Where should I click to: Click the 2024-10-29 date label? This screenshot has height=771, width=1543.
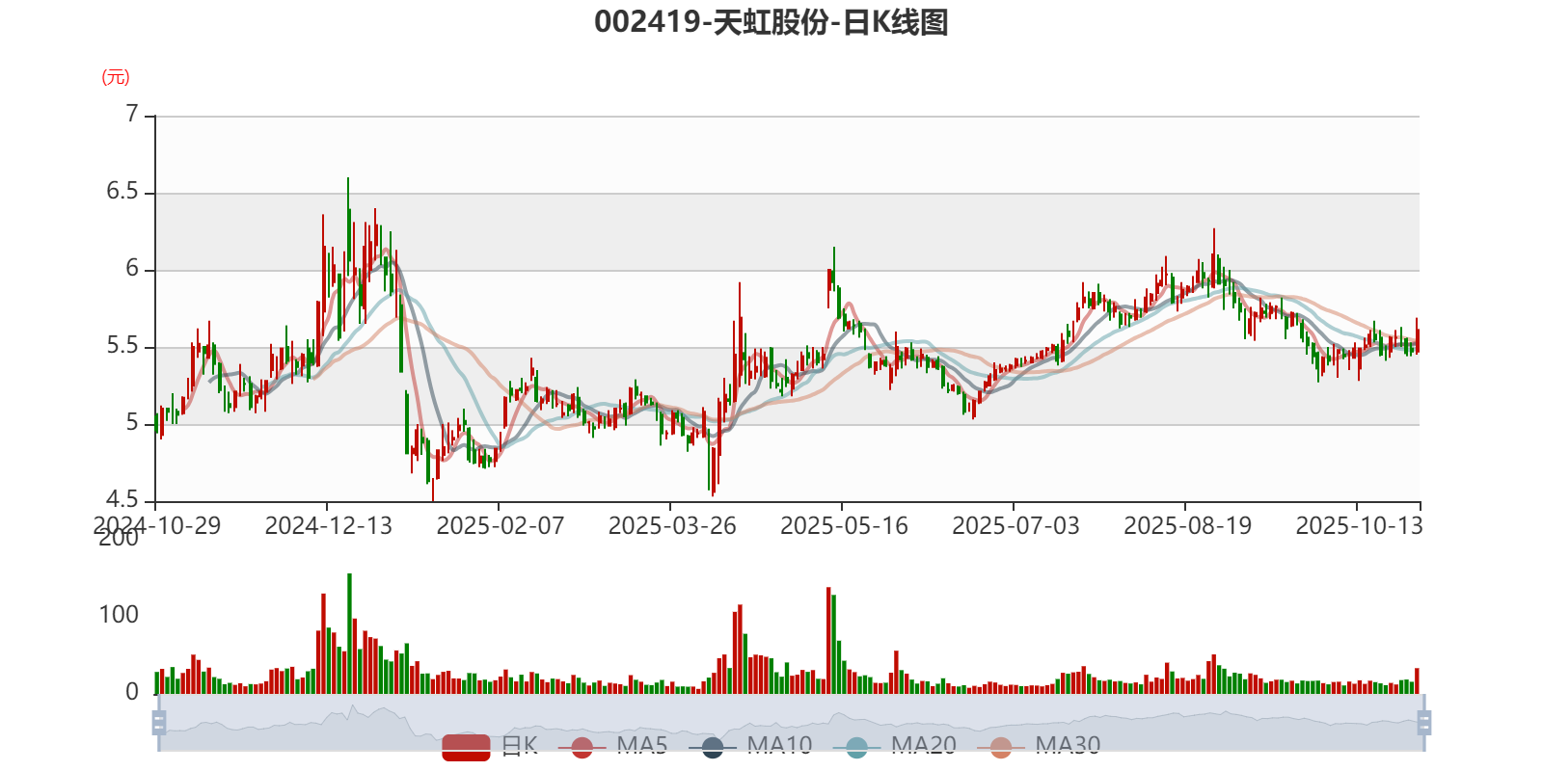pyautogui.click(x=157, y=525)
